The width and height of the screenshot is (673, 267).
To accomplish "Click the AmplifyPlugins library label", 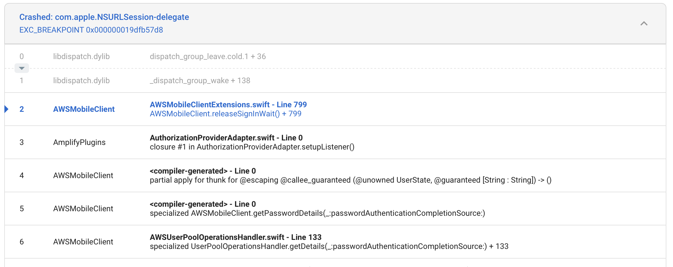I will click(x=79, y=142).
